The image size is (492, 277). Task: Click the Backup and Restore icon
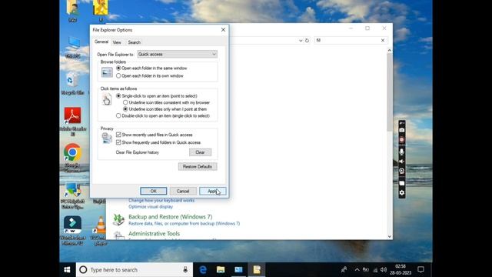coord(118,219)
